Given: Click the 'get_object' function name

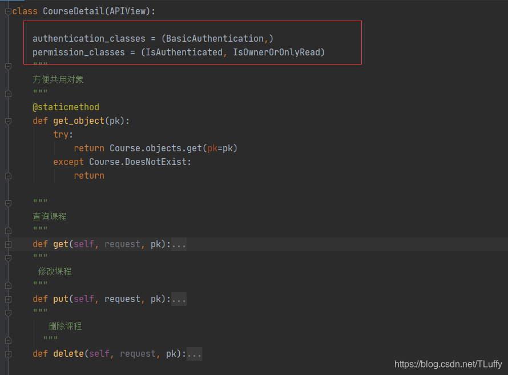Looking at the screenshot, I should coord(79,121).
